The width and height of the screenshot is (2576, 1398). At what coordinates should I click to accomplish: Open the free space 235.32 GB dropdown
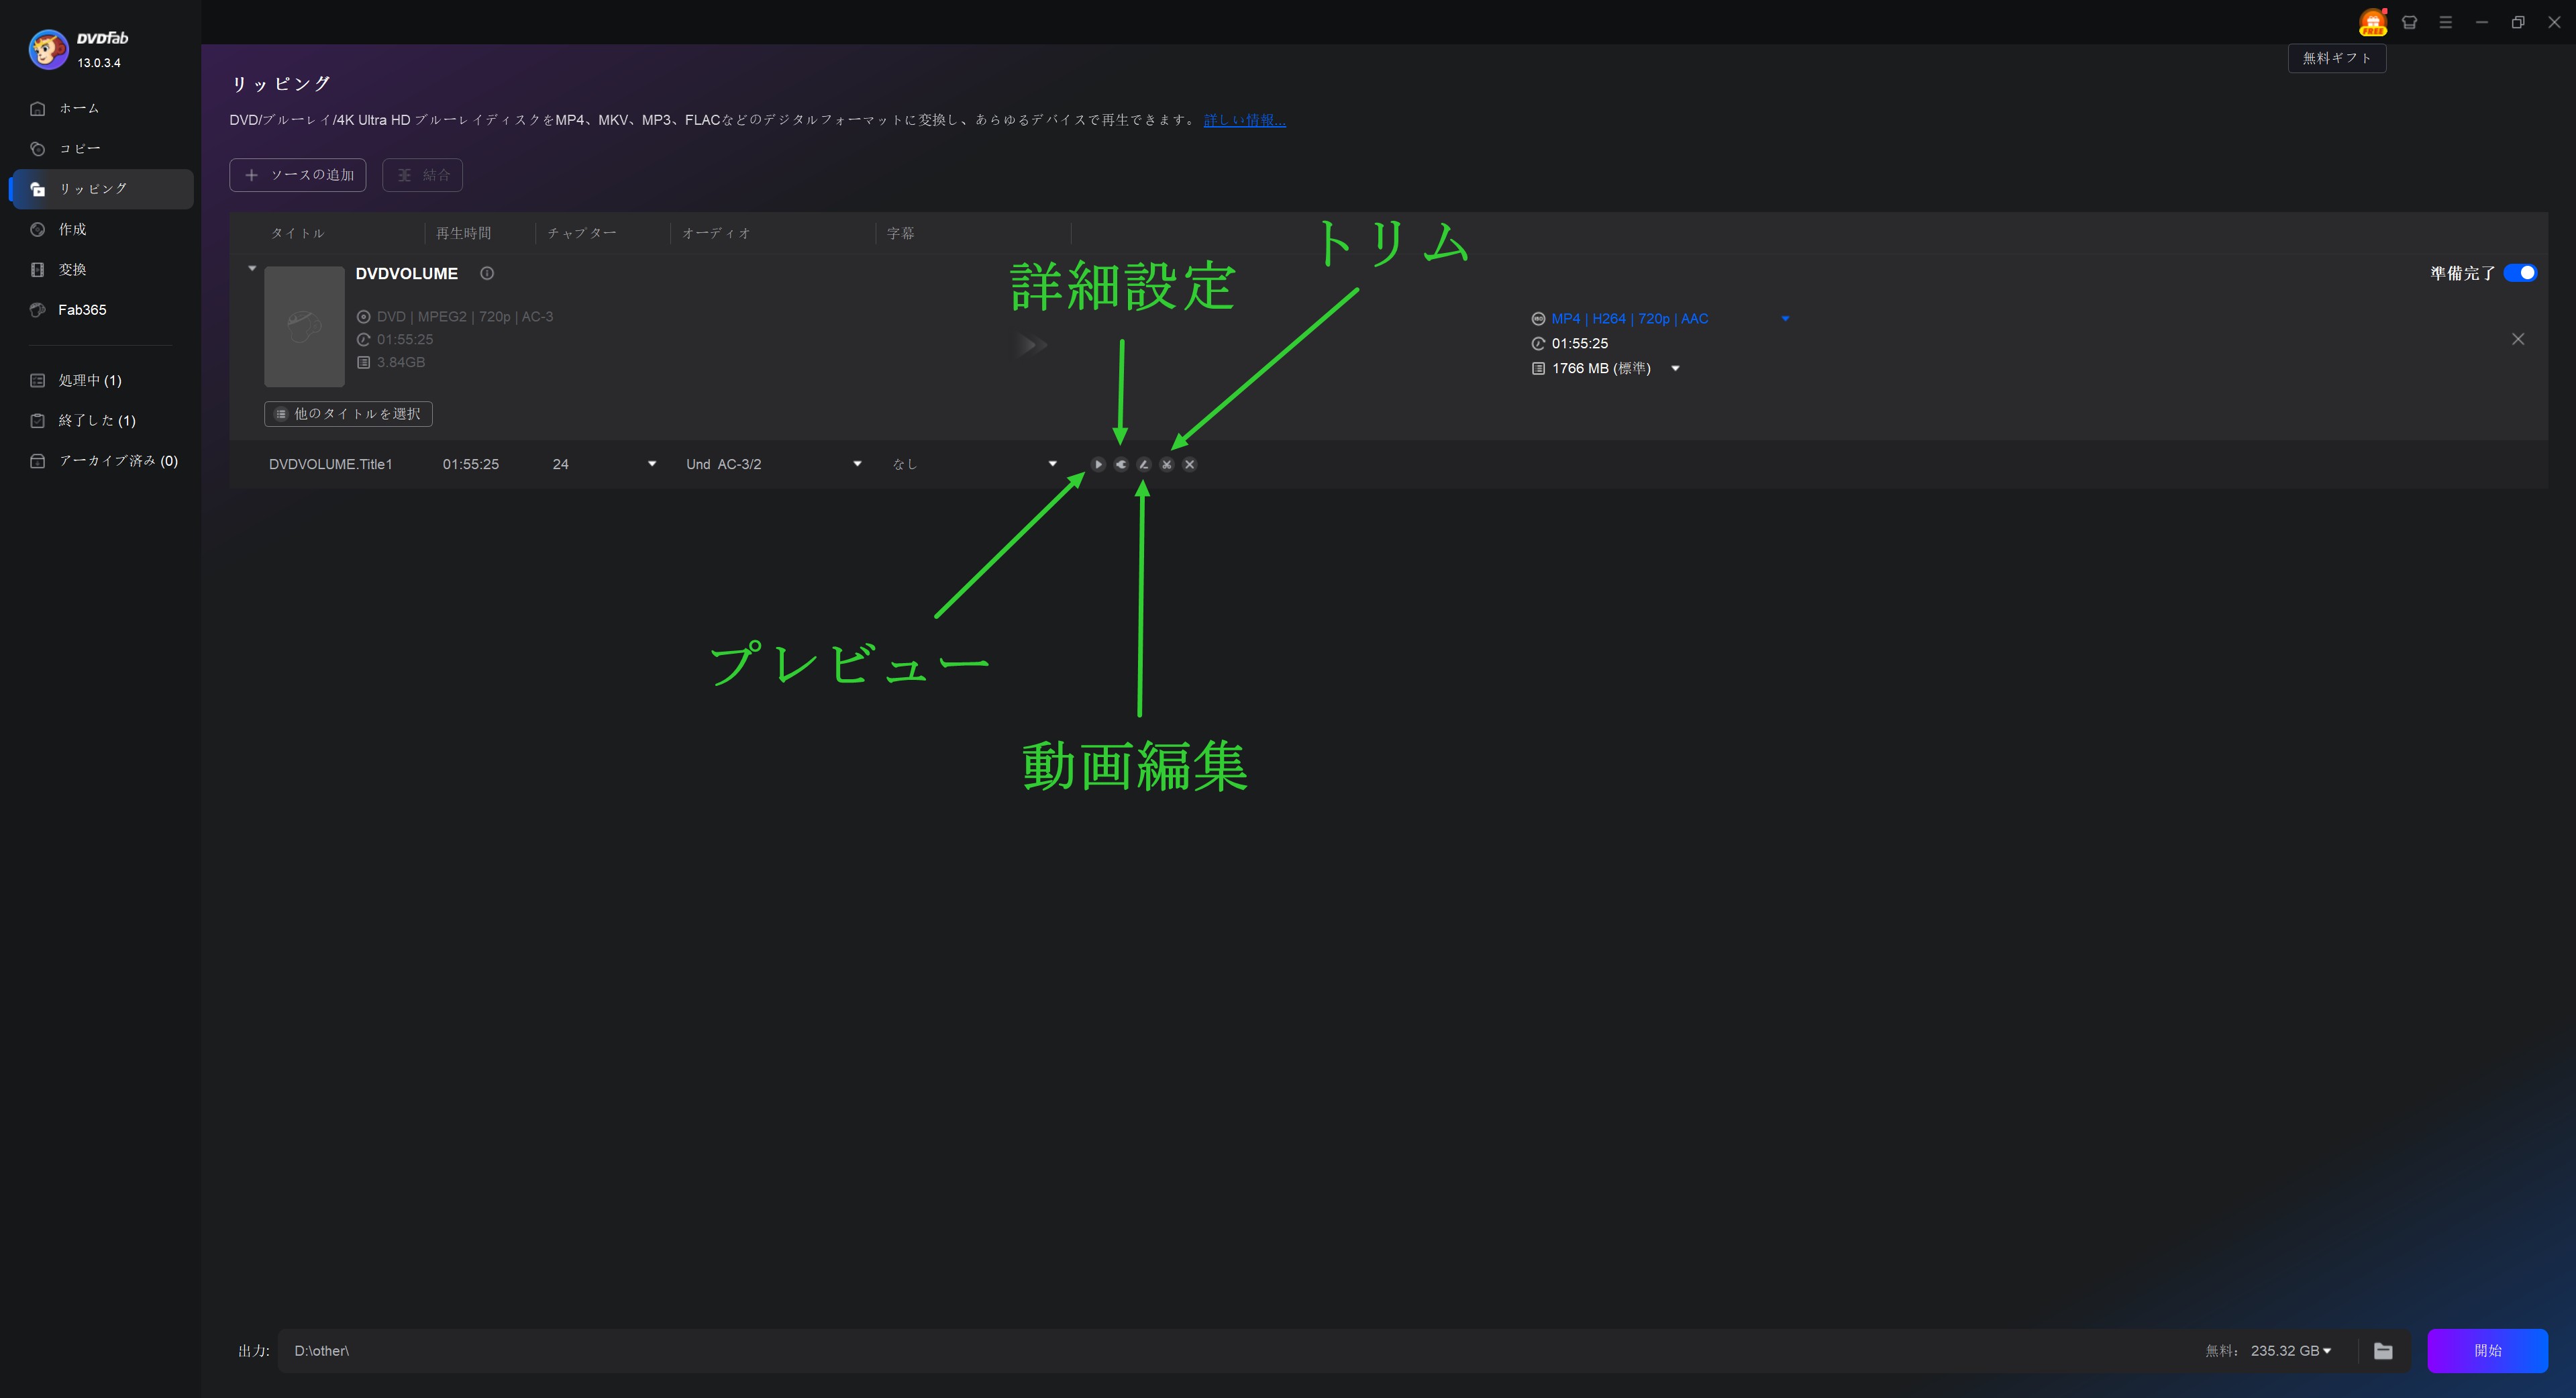coord(2327,1351)
